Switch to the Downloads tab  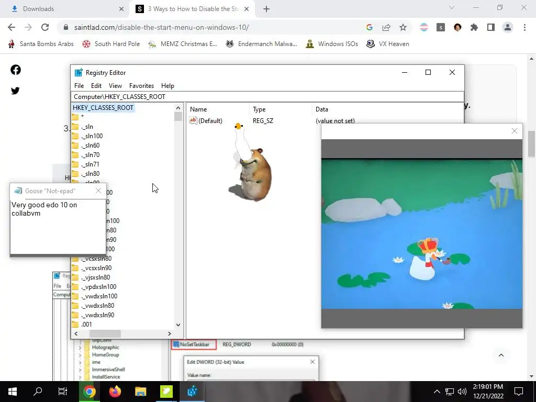[x=65, y=9]
